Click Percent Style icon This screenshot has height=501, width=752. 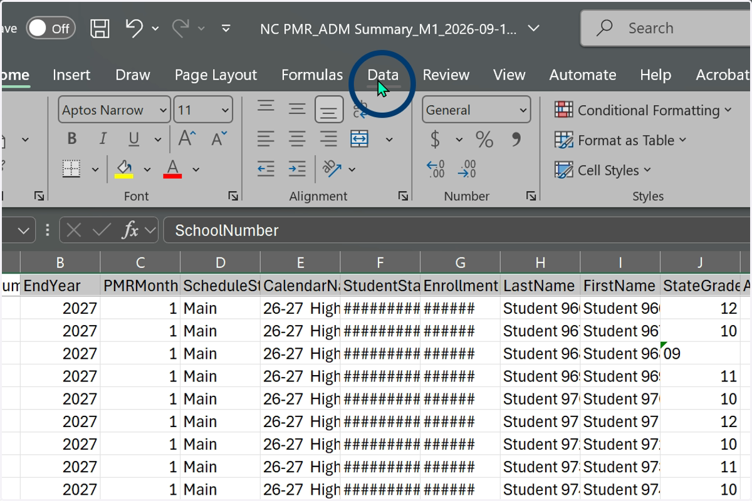coord(484,139)
